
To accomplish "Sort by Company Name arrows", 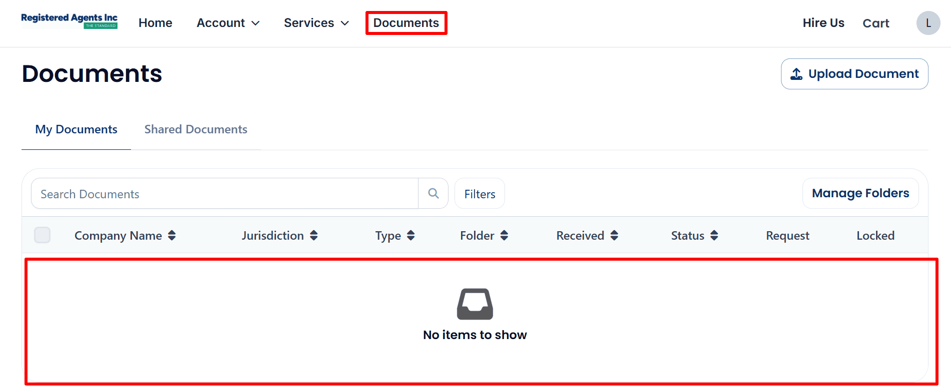I will (172, 236).
